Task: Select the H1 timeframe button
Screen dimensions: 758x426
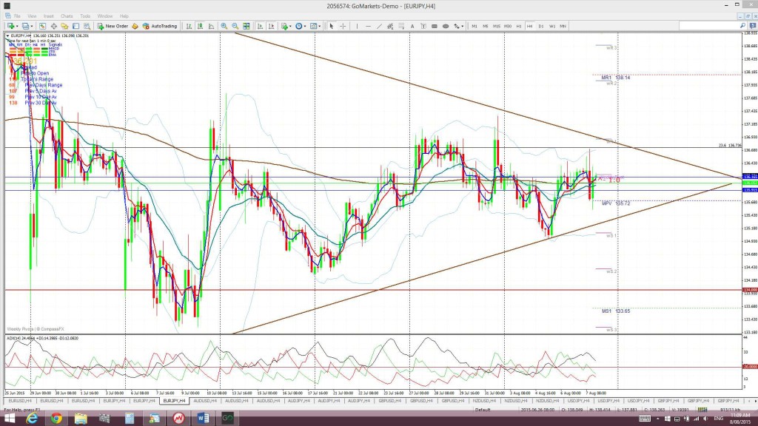Action: (x=519, y=26)
